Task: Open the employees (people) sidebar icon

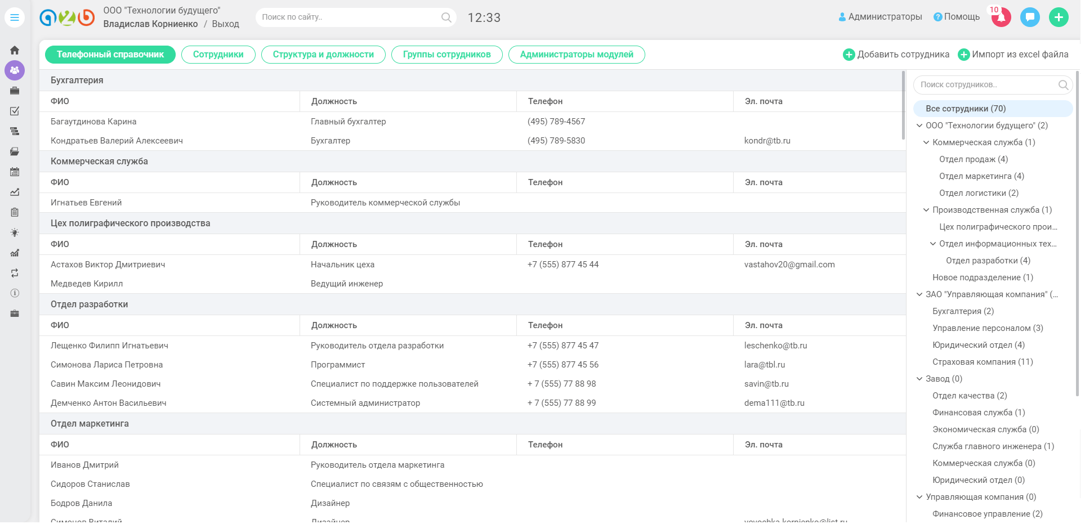Action: (15, 70)
